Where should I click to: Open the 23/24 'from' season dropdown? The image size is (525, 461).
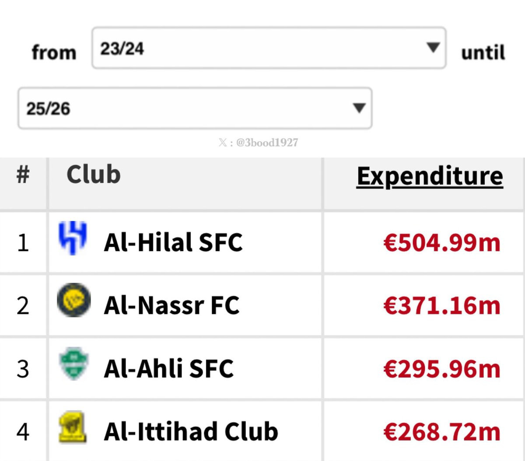click(269, 48)
